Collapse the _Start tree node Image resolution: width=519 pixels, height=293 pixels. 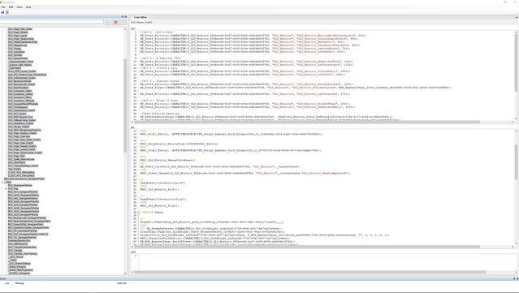click(2, 183)
